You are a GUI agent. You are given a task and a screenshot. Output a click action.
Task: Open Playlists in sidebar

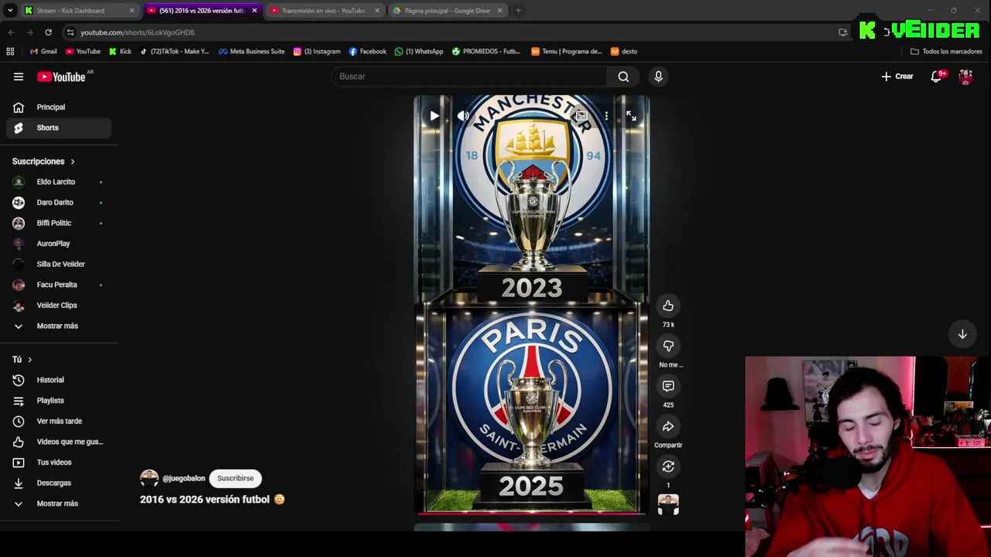pyautogui.click(x=59, y=401)
